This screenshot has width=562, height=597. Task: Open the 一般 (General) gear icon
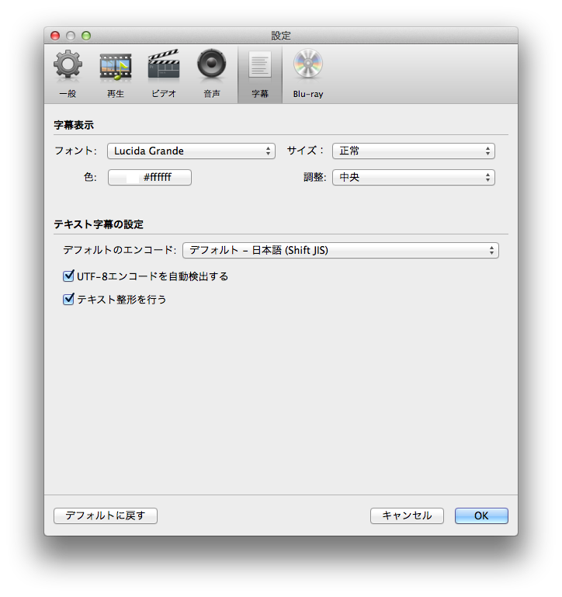(68, 67)
